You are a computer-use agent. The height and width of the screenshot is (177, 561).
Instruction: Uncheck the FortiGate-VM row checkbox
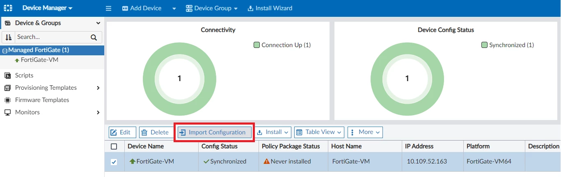coord(114,162)
